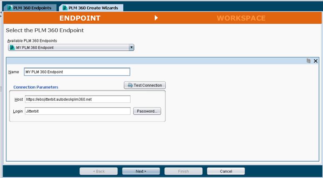Viewport: 323px width, 178px height.
Task: Click the PLM icon in the endpoint dropdown
Action: tap(12, 47)
